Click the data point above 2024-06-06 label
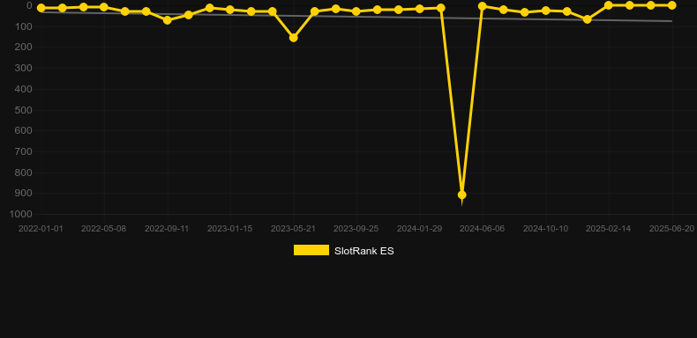 [x=483, y=6]
